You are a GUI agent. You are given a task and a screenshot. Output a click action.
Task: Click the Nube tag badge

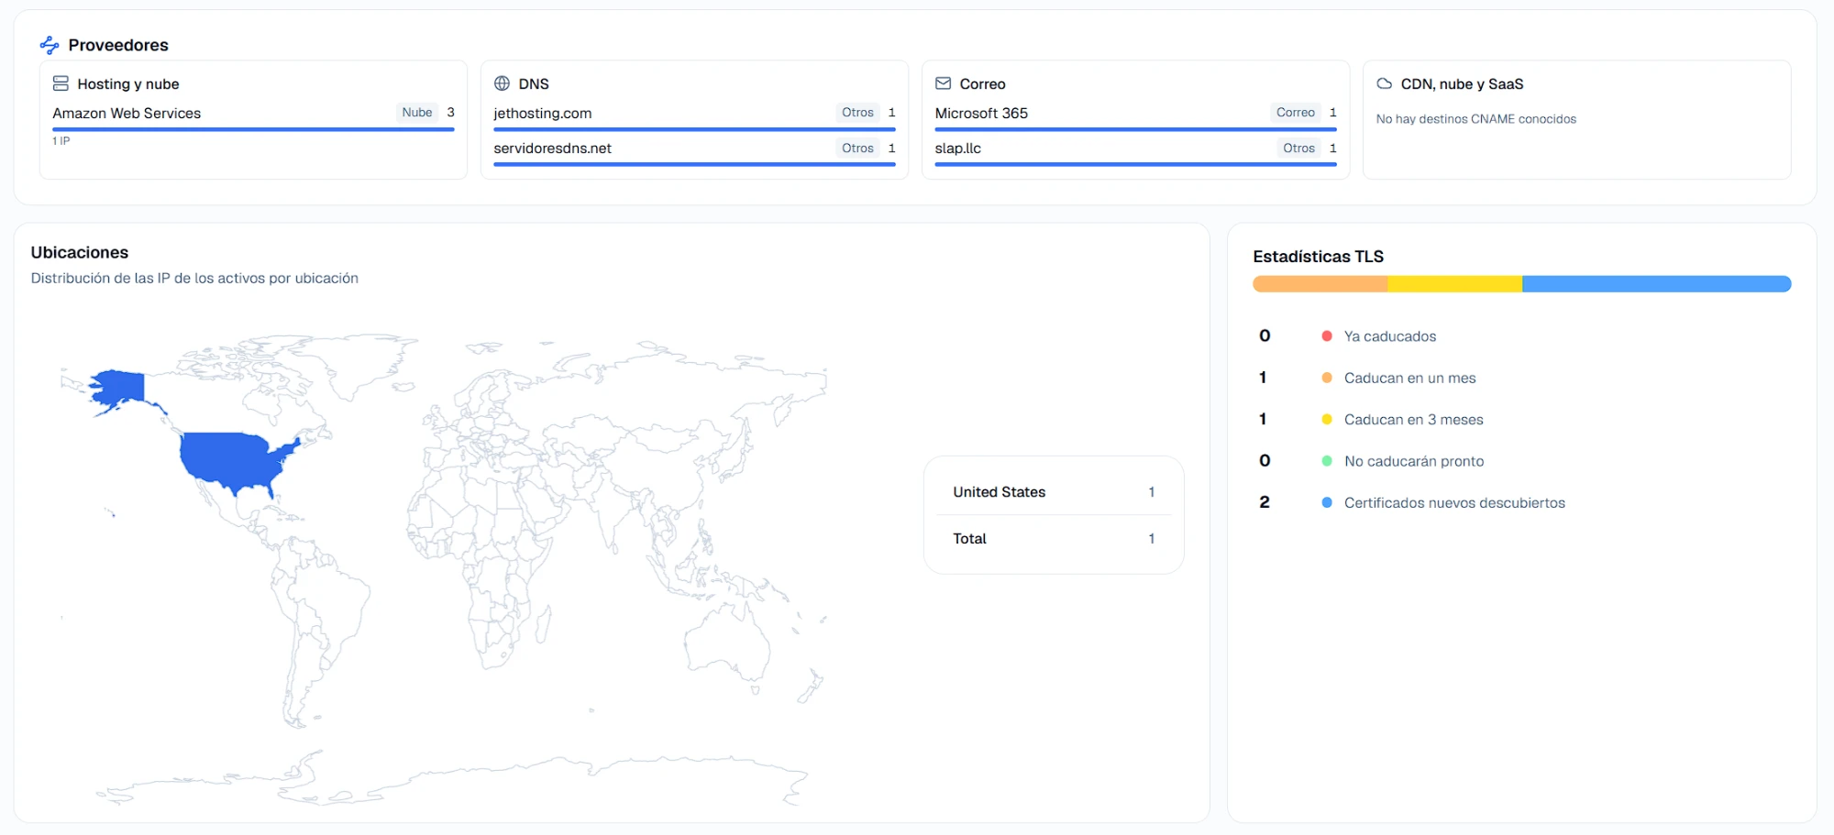coord(417,112)
